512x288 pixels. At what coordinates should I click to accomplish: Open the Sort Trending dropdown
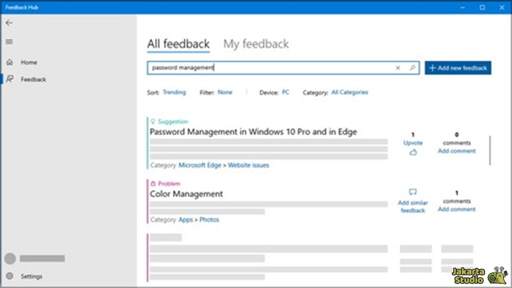tap(174, 92)
